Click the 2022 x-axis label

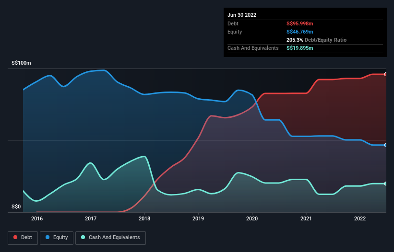click(360, 218)
